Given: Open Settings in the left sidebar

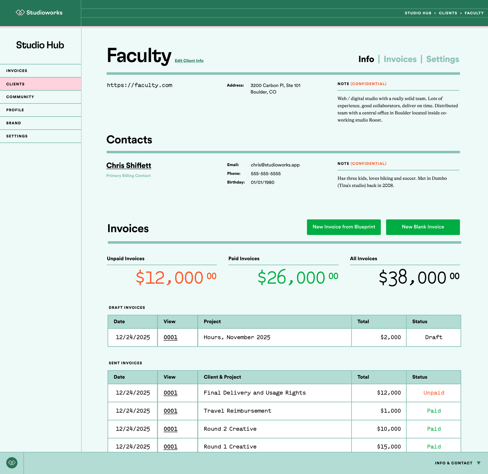Looking at the screenshot, I should (x=17, y=136).
